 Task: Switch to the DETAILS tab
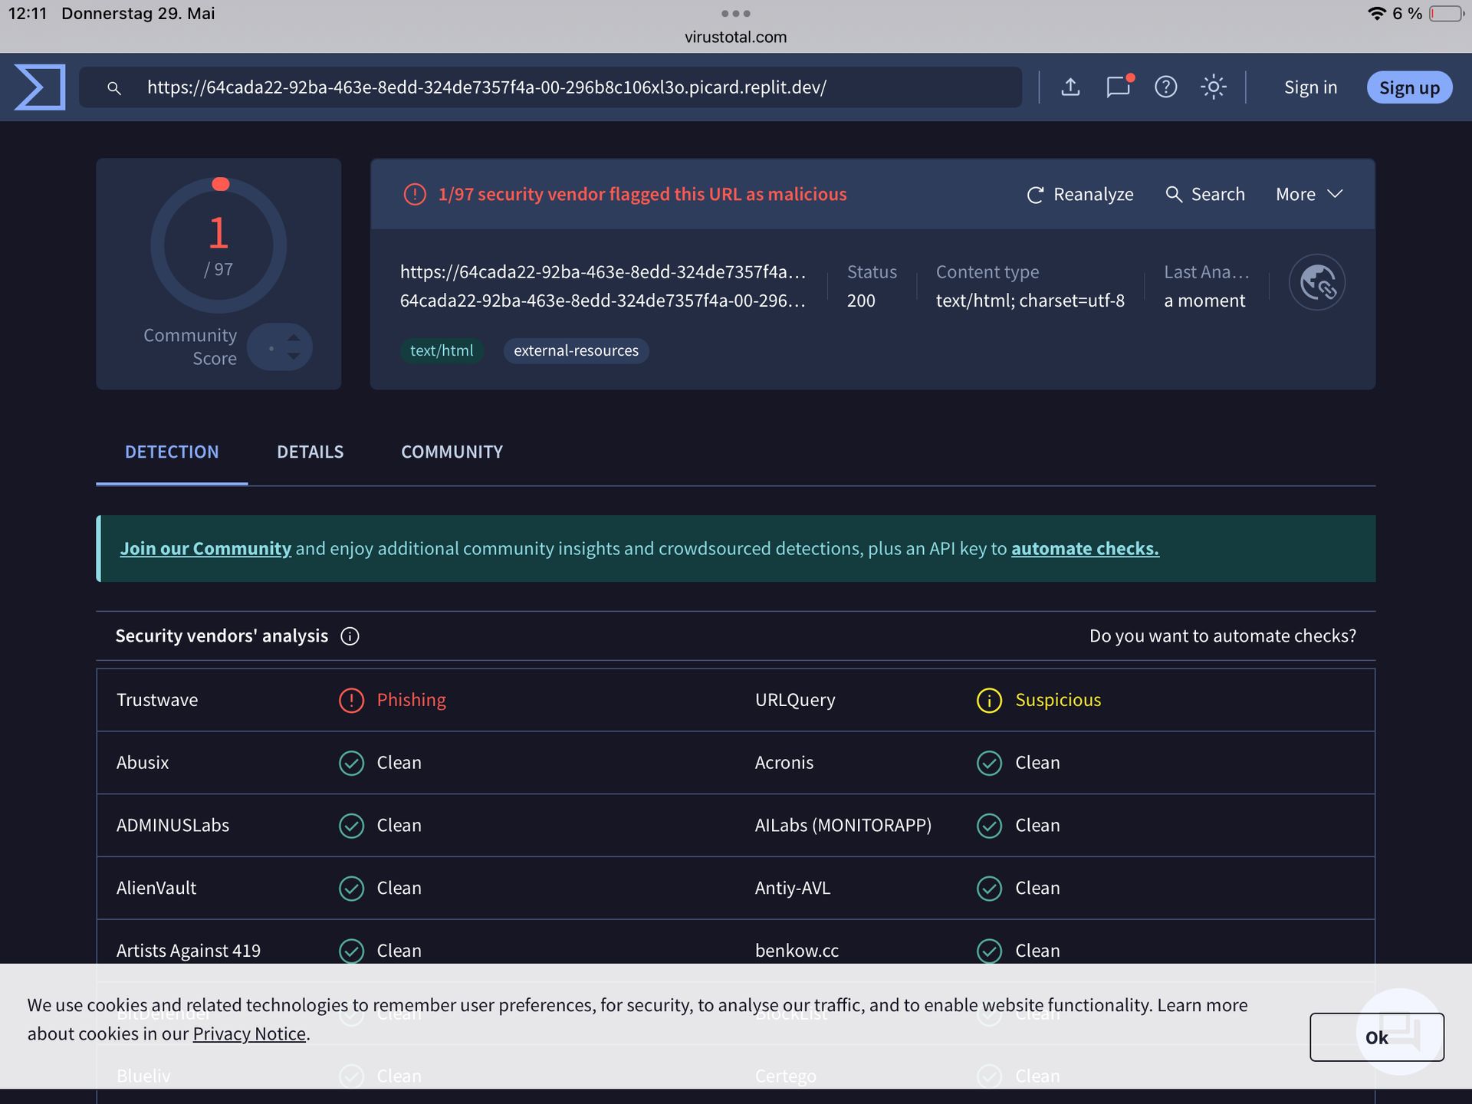[x=310, y=452]
